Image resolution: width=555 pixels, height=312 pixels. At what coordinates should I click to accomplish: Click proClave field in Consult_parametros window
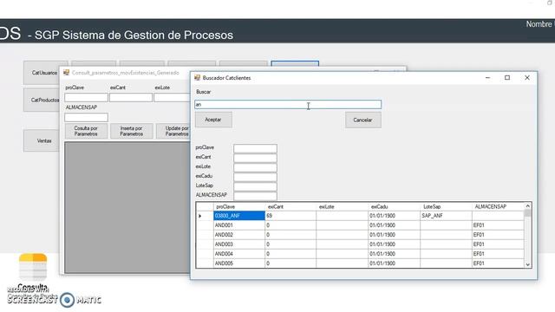coord(86,97)
